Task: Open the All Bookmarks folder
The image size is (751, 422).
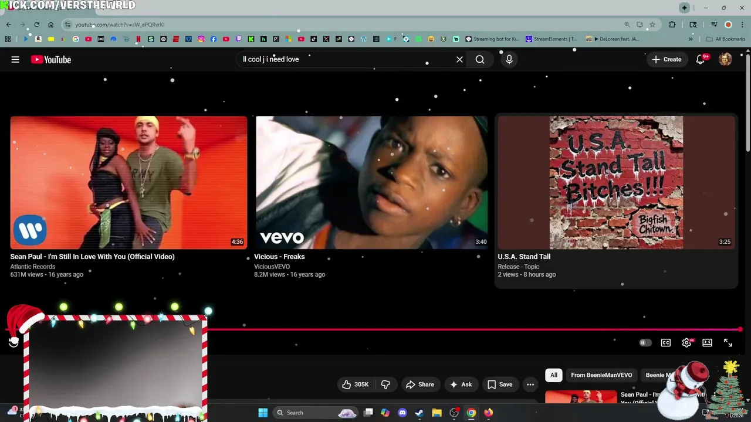Action: [x=726, y=39]
